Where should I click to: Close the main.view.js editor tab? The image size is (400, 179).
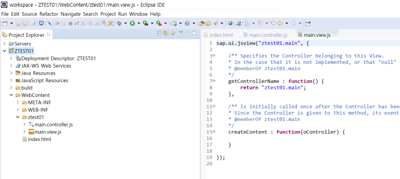335,34
